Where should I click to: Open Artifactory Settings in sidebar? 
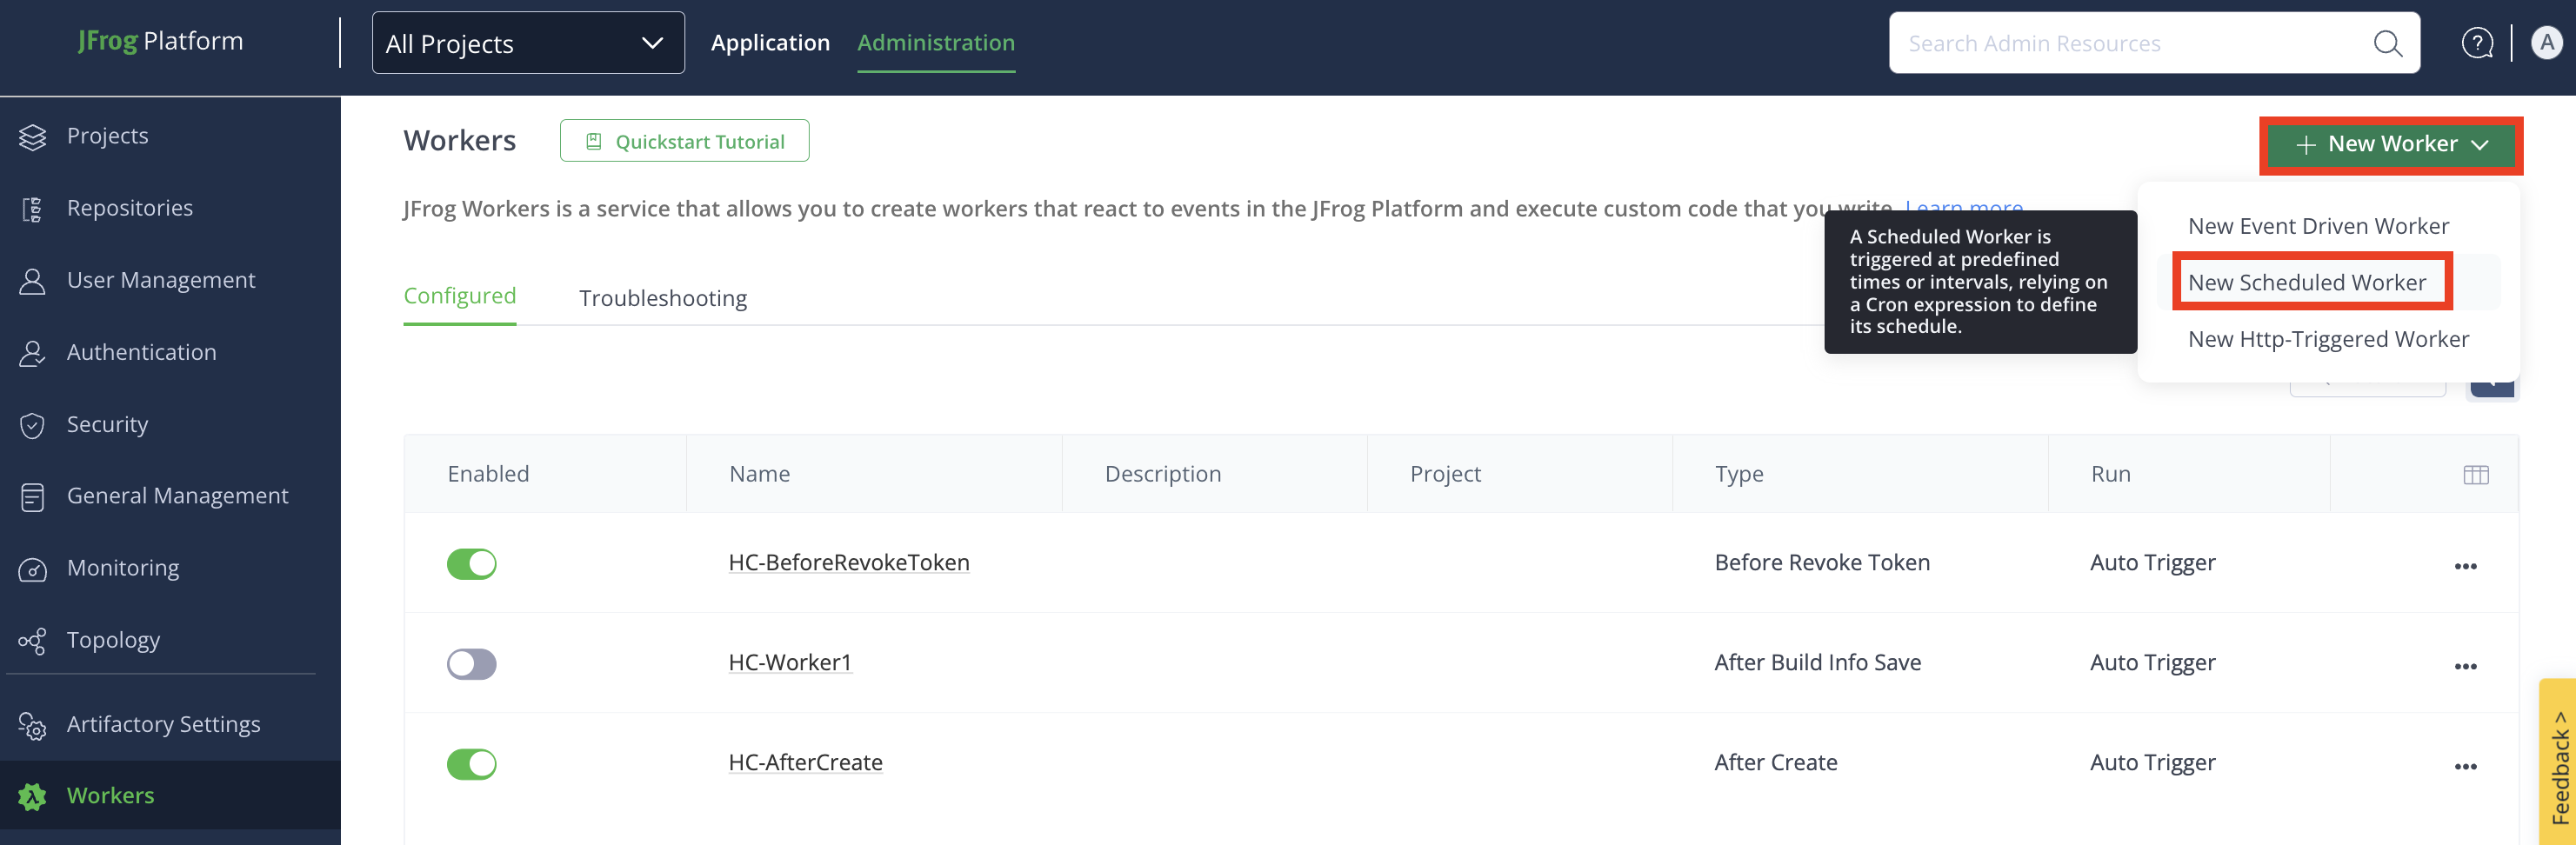pyautogui.click(x=163, y=724)
